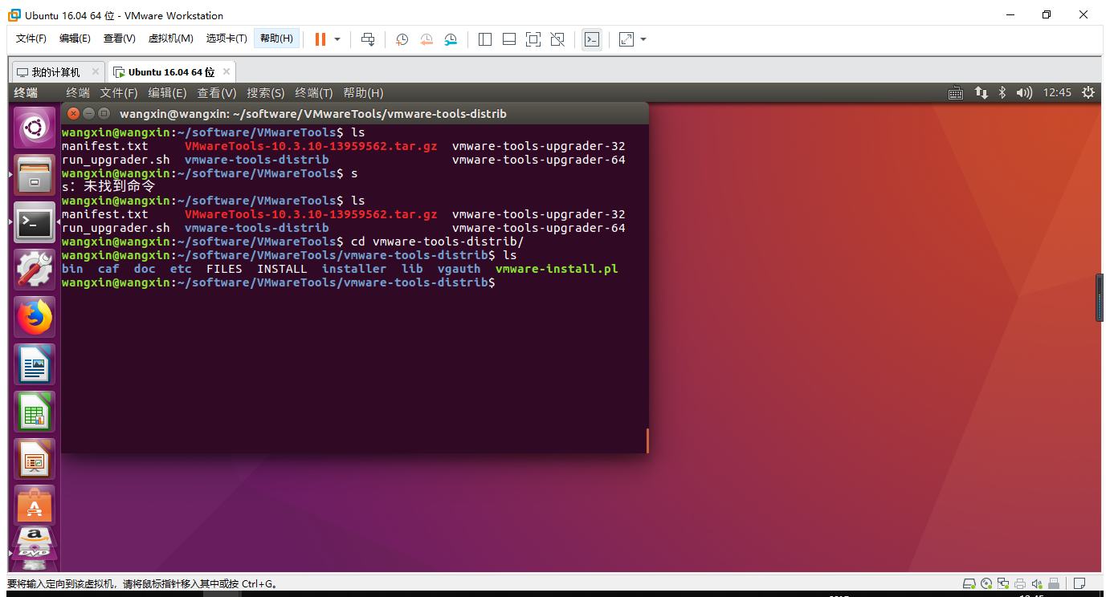Viewport: 1110px width, 597px height.
Task: Open the system gear menu in the Ubuntu panel
Action: [x=1088, y=93]
